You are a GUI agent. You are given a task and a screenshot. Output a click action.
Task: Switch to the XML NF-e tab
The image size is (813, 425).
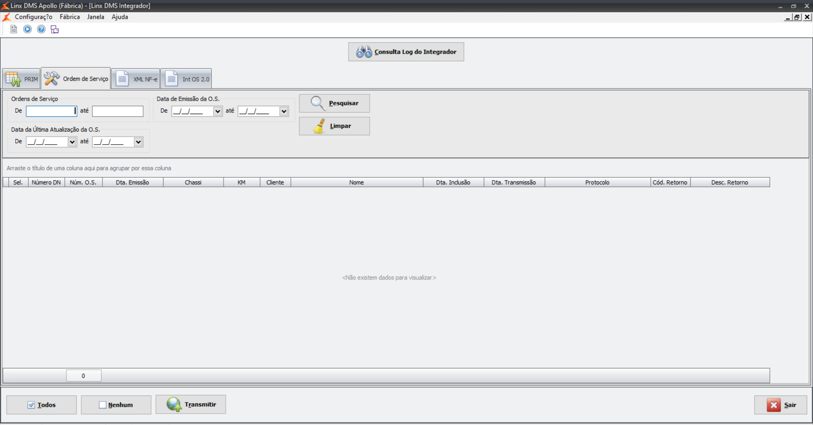pos(135,79)
